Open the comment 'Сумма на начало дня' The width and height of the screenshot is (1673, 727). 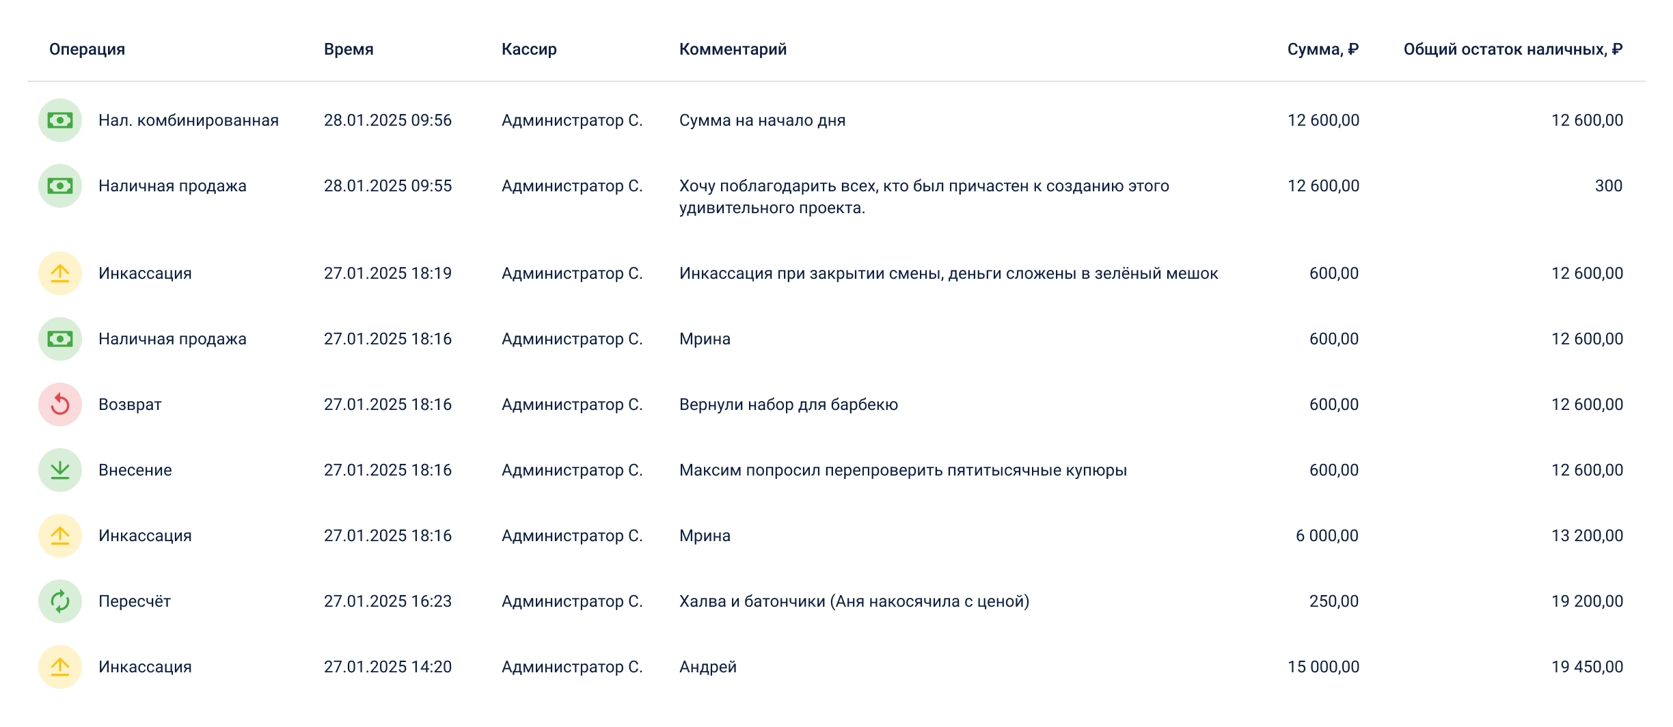[x=762, y=120]
